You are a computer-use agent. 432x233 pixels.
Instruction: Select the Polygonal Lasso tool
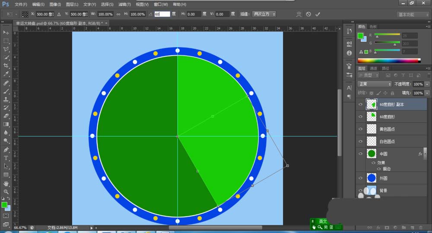pos(6,49)
